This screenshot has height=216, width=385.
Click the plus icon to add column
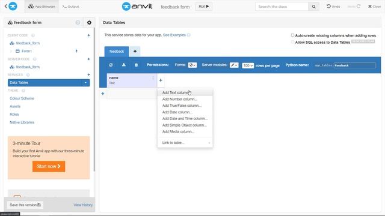point(161,80)
